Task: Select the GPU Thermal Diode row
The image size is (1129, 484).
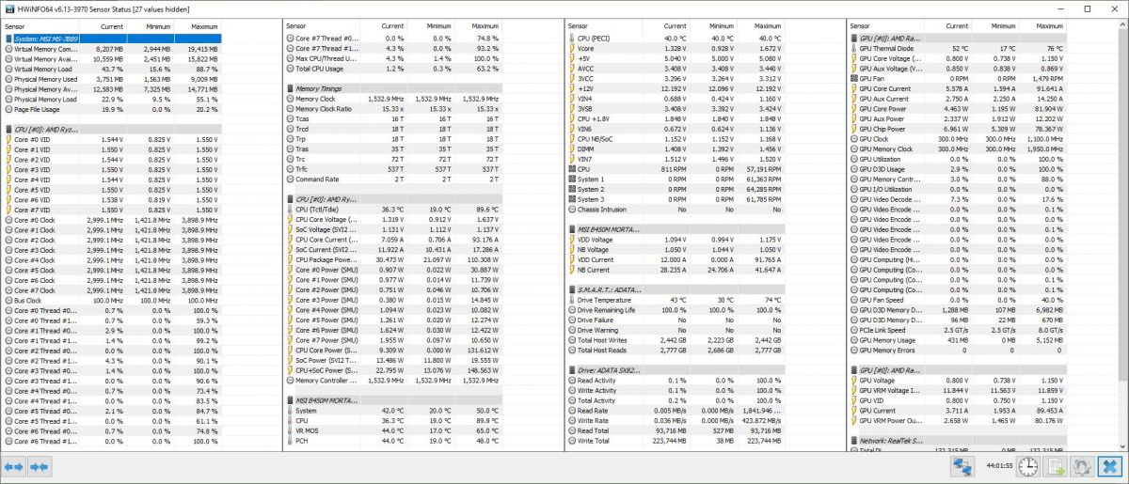Action: (x=959, y=48)
